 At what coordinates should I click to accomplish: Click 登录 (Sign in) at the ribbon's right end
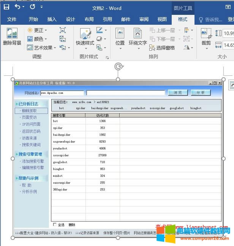pos(231,19)
